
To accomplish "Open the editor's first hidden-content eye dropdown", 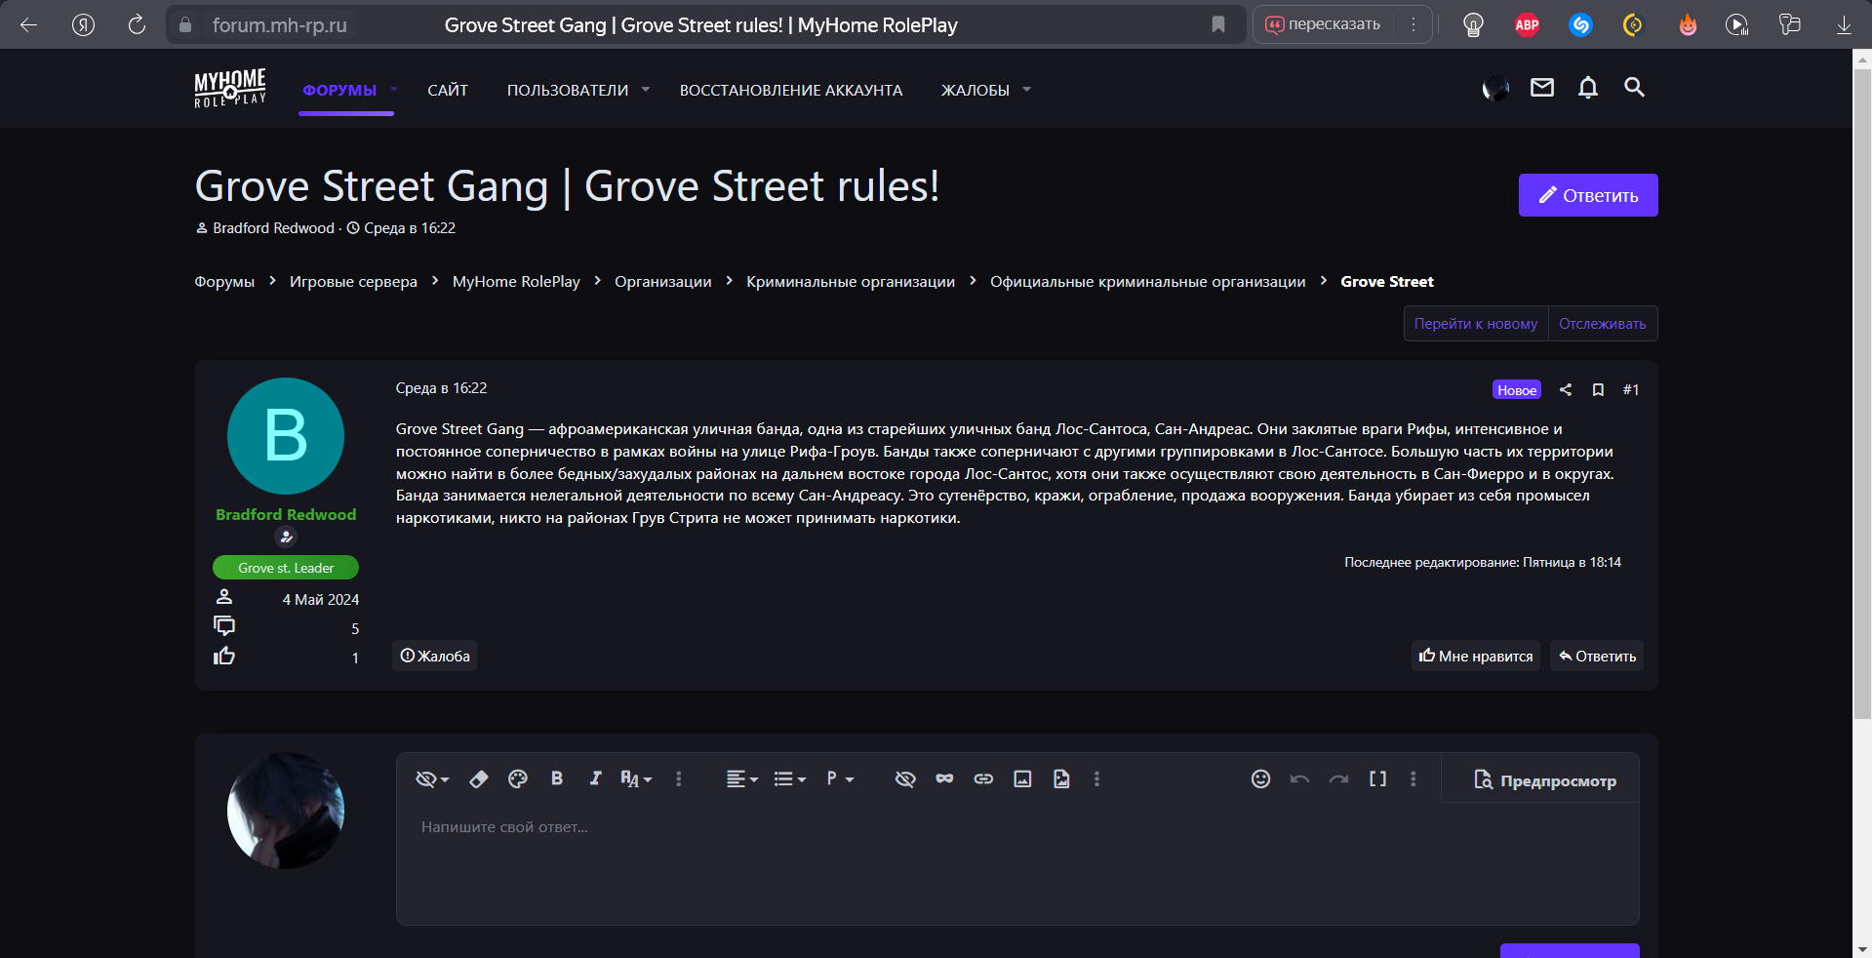I will coord(432,778).
